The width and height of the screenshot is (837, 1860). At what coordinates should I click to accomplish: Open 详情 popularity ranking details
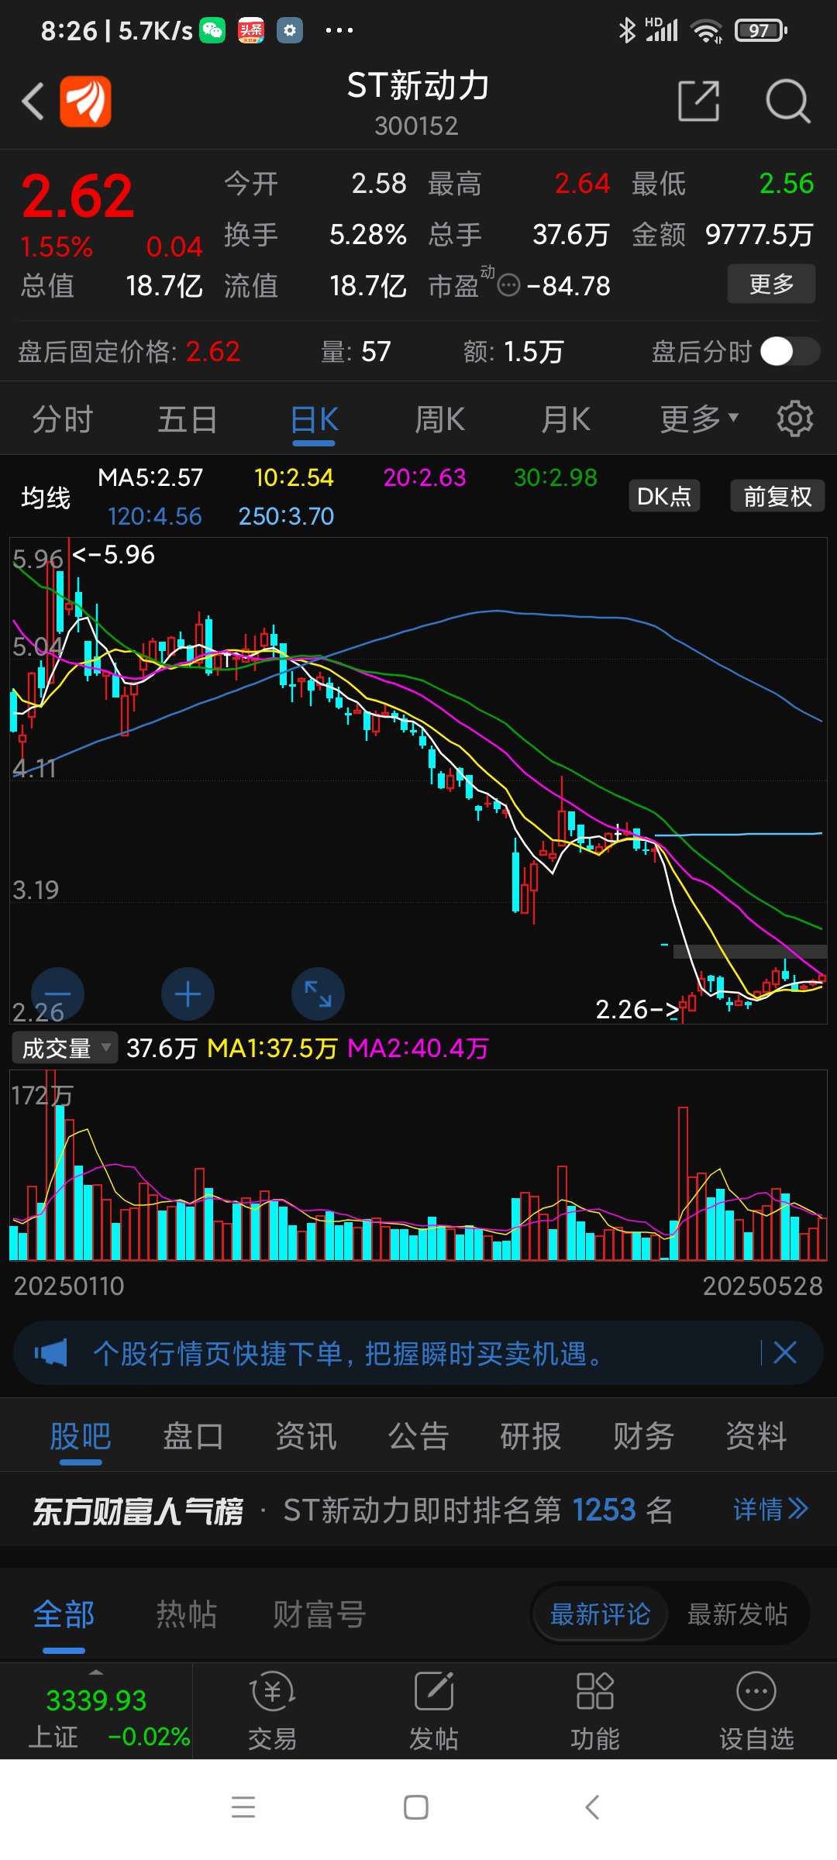pyautogui.click(x=770, y=1510)
